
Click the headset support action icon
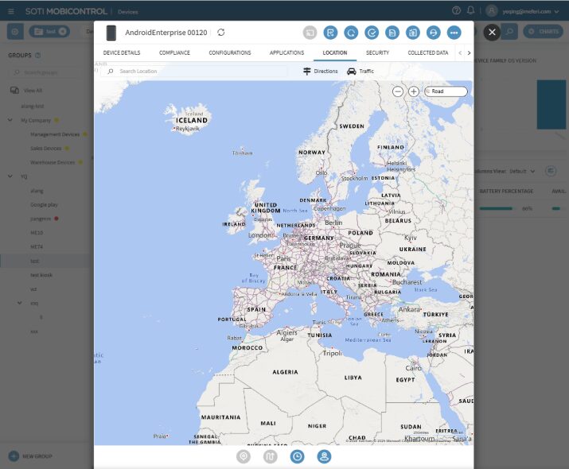coord(433,33)
